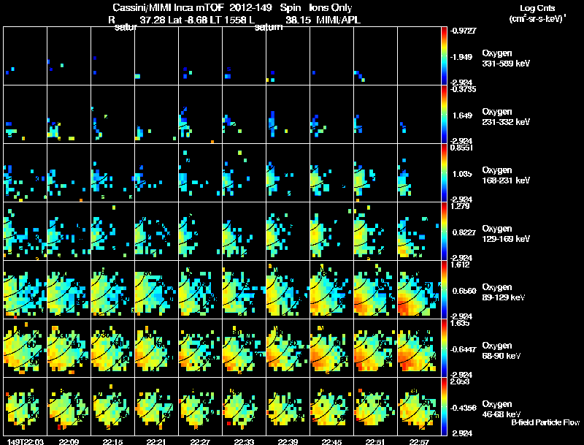The height and width of the screenshot is (445, 584).
Task: Click the '22:15' time label
Action: click(x=112, y=441)
